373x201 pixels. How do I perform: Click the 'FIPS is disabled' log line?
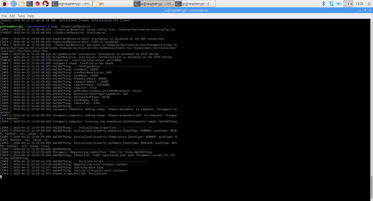pyautogui.click(x=60, y=42)
